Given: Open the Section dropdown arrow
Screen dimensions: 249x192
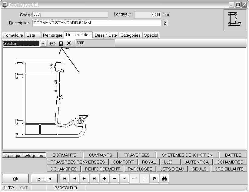Looking at the screenshot, I should coord(43,43).
